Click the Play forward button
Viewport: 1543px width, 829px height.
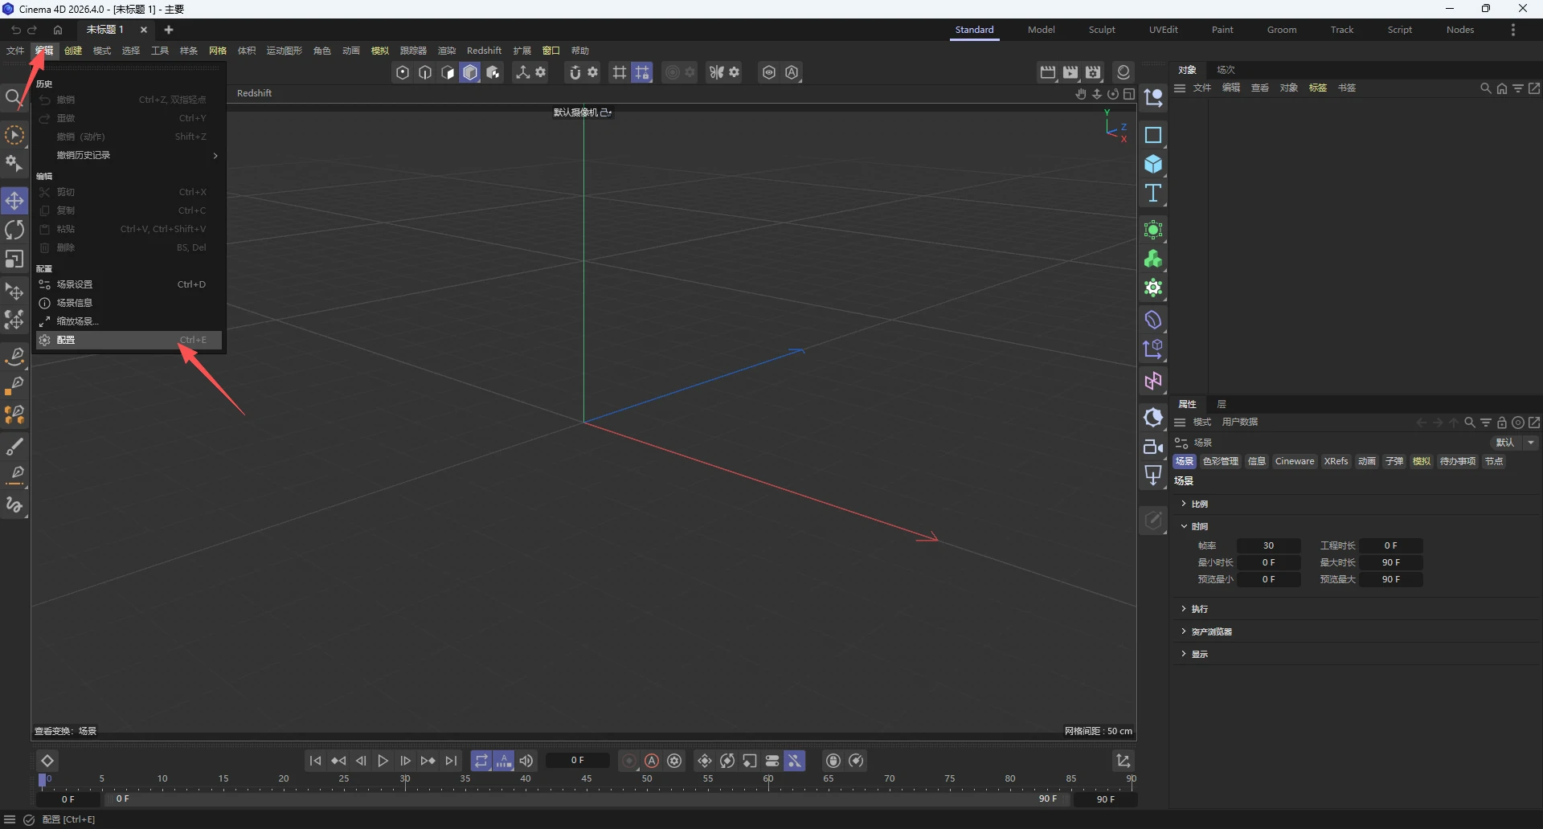383,761
